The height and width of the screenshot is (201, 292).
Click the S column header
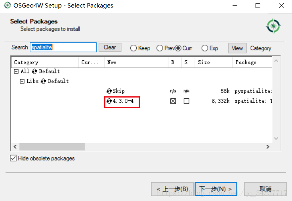tap(188, 62)
